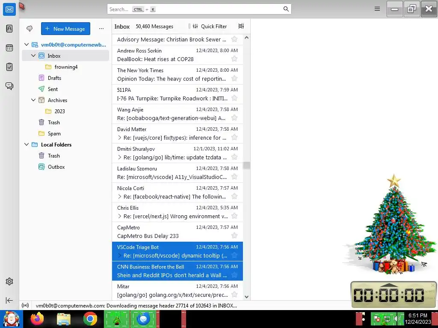The width and height of the screenshot is (438, 328).
Task: Expand David Matter vuejs thread
Action: 120,138
